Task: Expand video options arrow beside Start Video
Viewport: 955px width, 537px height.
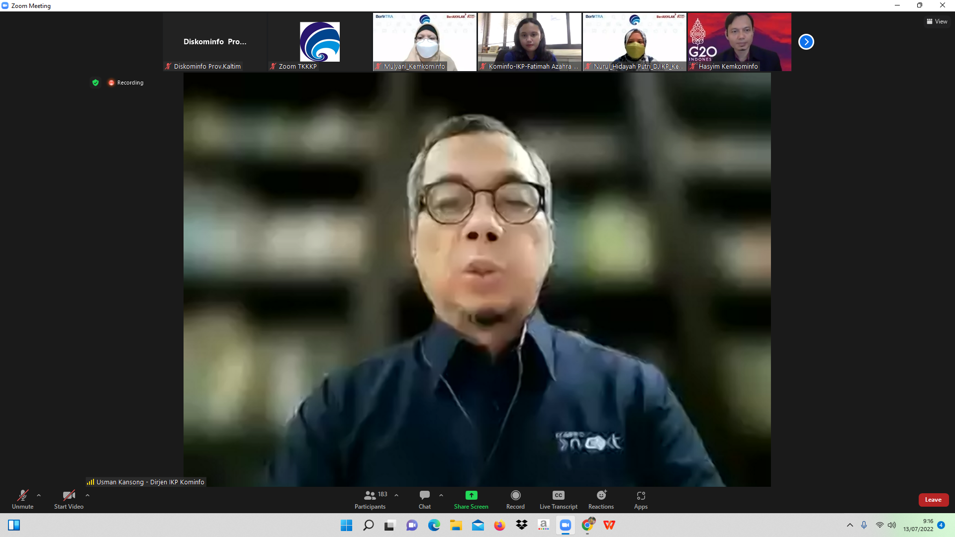Action: (88, 495)
